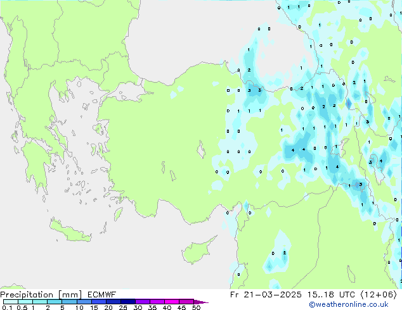Click the date text 'Fr 21-03-2025'
The width and height of the screenshot is (402, 310).
(266, 295)
